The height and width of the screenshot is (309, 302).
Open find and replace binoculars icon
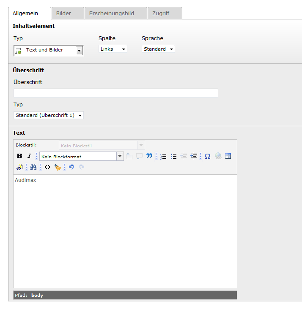tap(33, 167)
